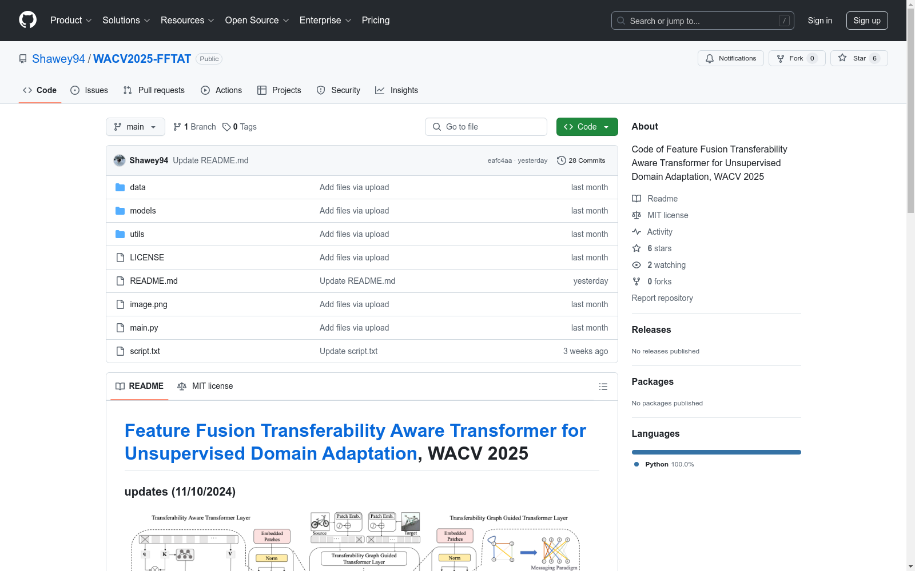Open the utils folder
The image size is (915, 571).
pyautogui.click(x=137, y=234)
